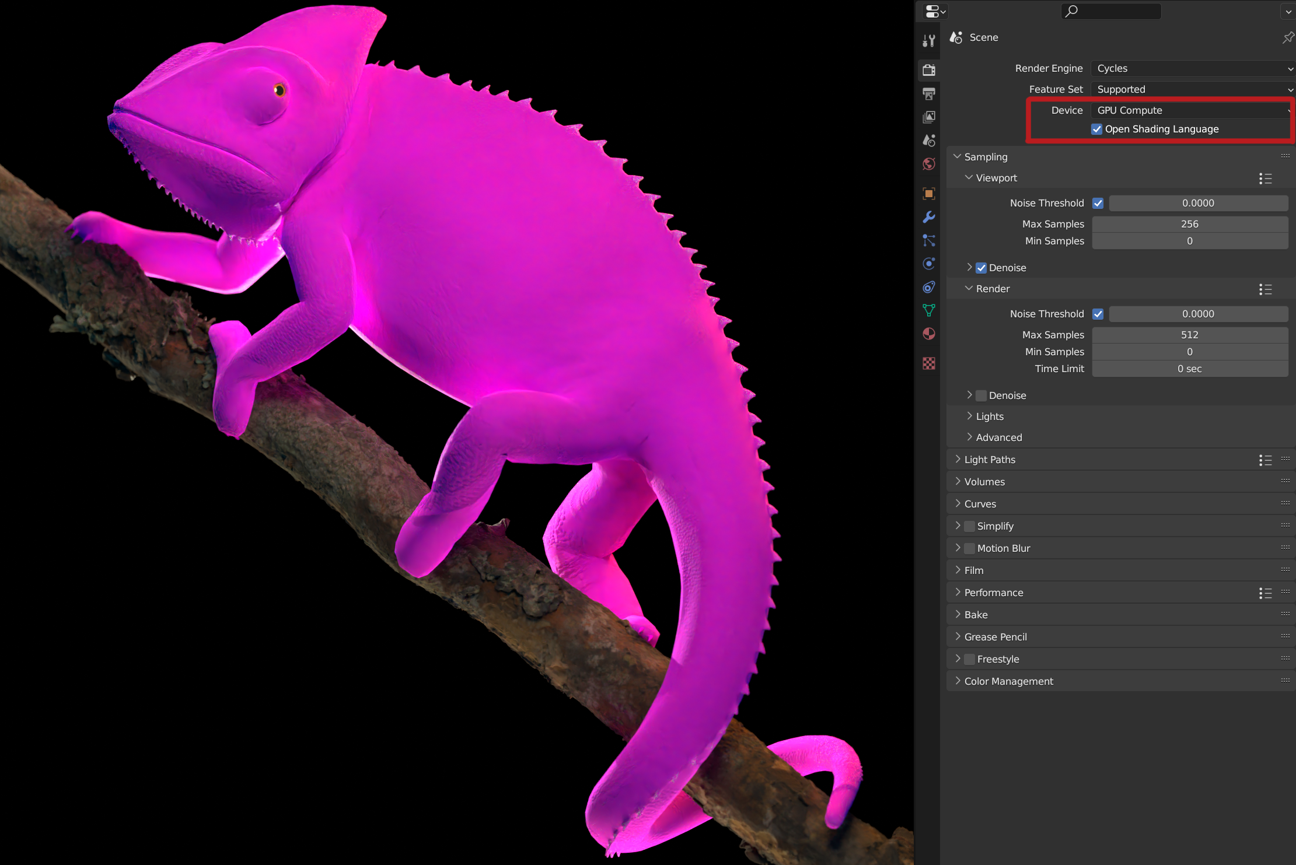Enable Motion Blur checkbox

click(x=969, y=548)
